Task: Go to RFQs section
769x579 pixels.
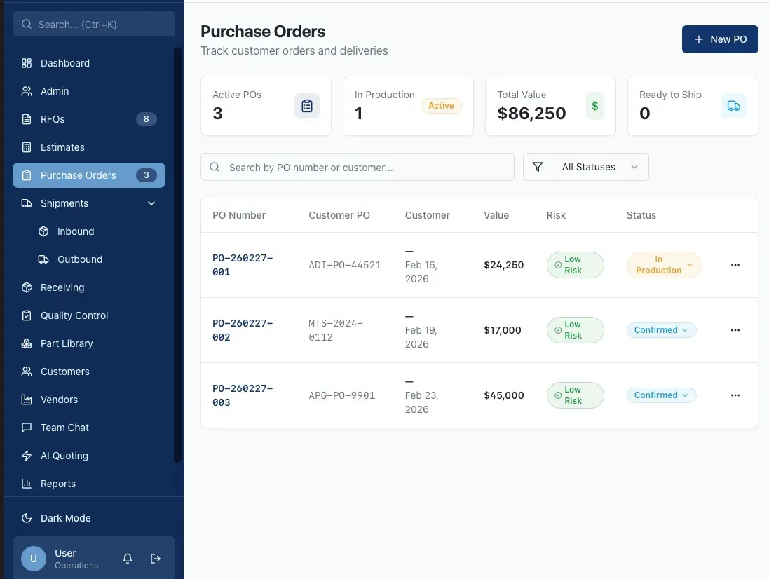Action: tap(89, 119)
